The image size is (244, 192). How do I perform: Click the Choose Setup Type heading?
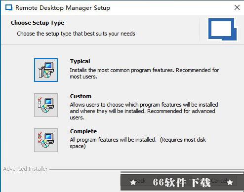click(x=38, y=23)
